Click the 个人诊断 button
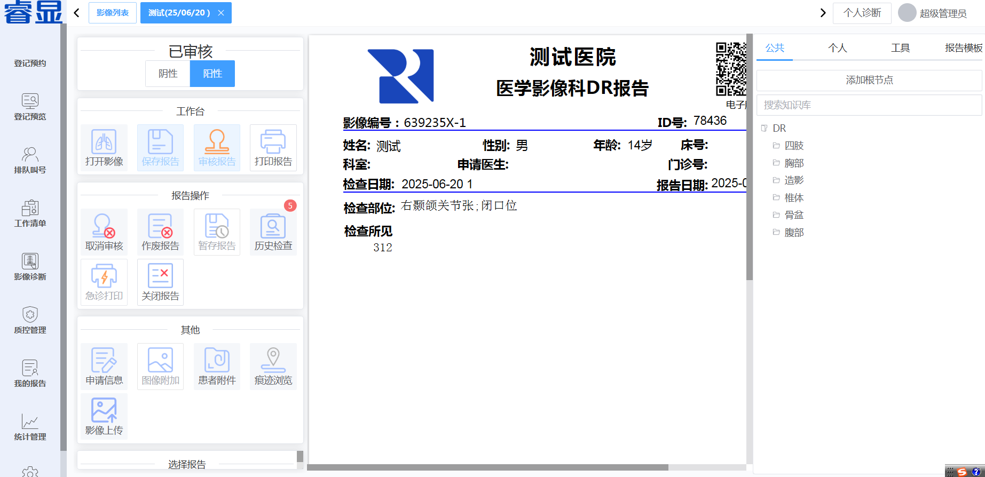This screenshot has height=477, width=985. point(862,13)
